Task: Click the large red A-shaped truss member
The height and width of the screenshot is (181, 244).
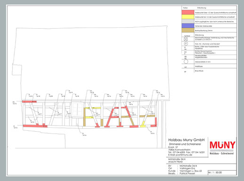Action: [112, 117]
